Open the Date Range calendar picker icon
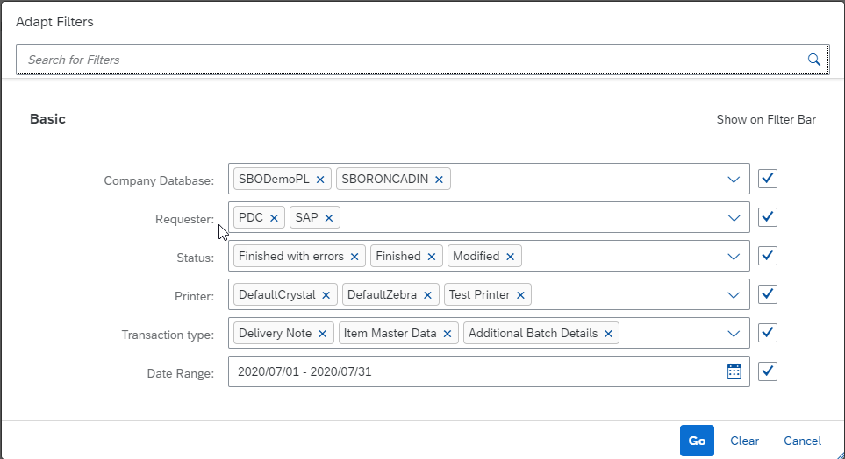 pos(734,371)
